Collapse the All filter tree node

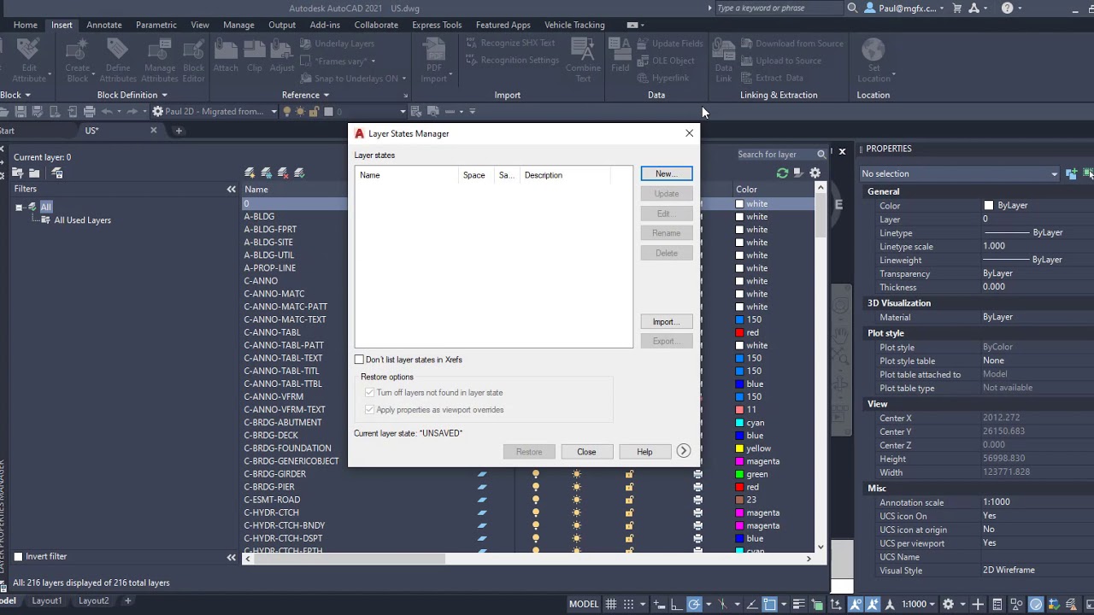pos(19,207)
